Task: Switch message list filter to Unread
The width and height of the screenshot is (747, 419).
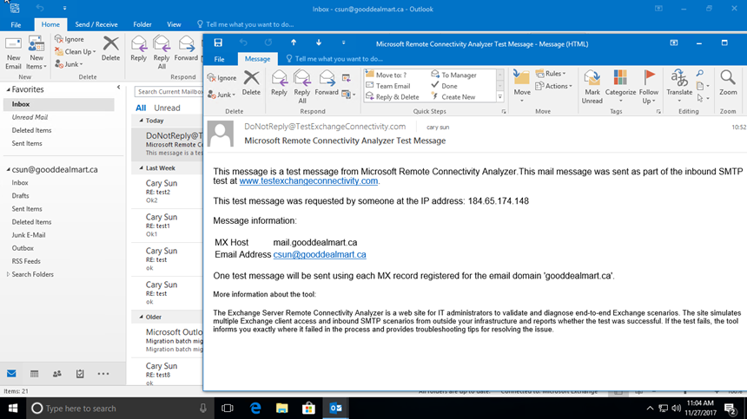Action: (x=167, y=108)
